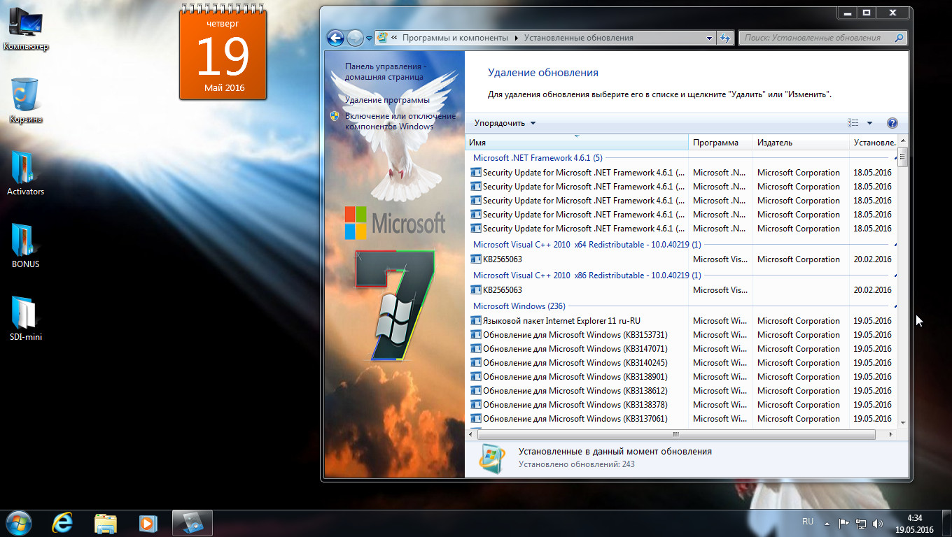Open the SDI-mini folder icon
The image size is (952, 537).
pyautogui.click(x=26, y=319)
